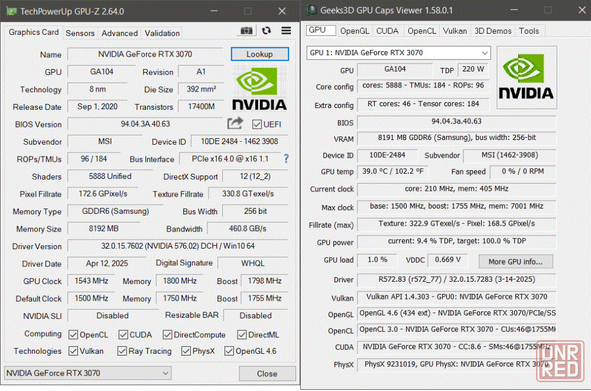Screen dimensions: 591x391
Task: Click the VRAM 8191 MB GDDR6 field
Action: (457, 138)
